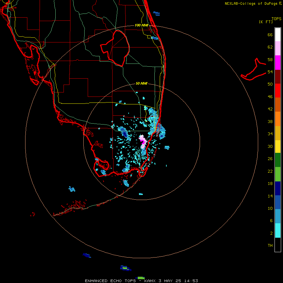283x283 pixels.
Task: Click the black TH legend swatch
Action: [x=278, y=245]
